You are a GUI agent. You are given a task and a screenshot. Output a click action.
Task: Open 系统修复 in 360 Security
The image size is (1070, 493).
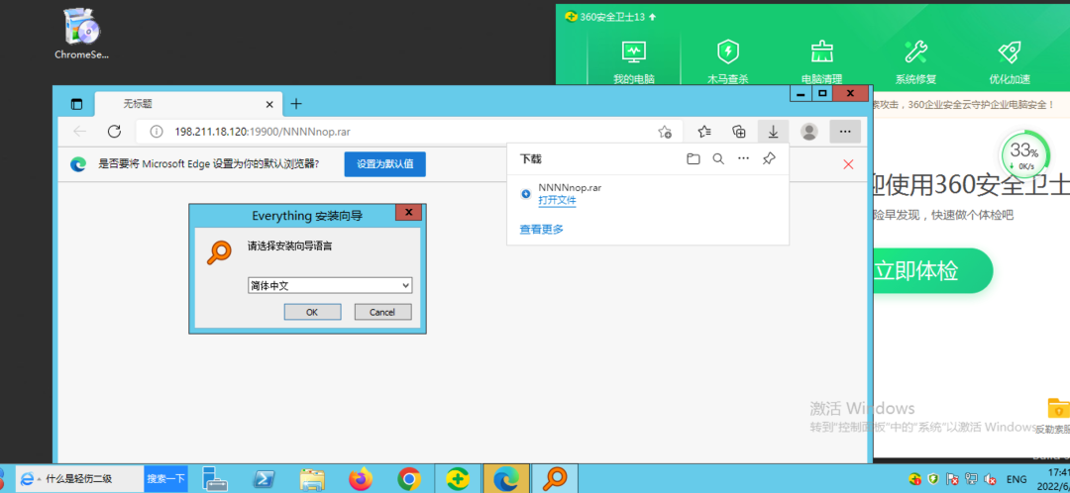click(915, 62)
